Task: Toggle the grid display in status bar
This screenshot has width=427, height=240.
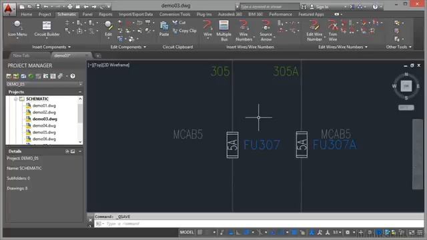Action: (200, 233)
